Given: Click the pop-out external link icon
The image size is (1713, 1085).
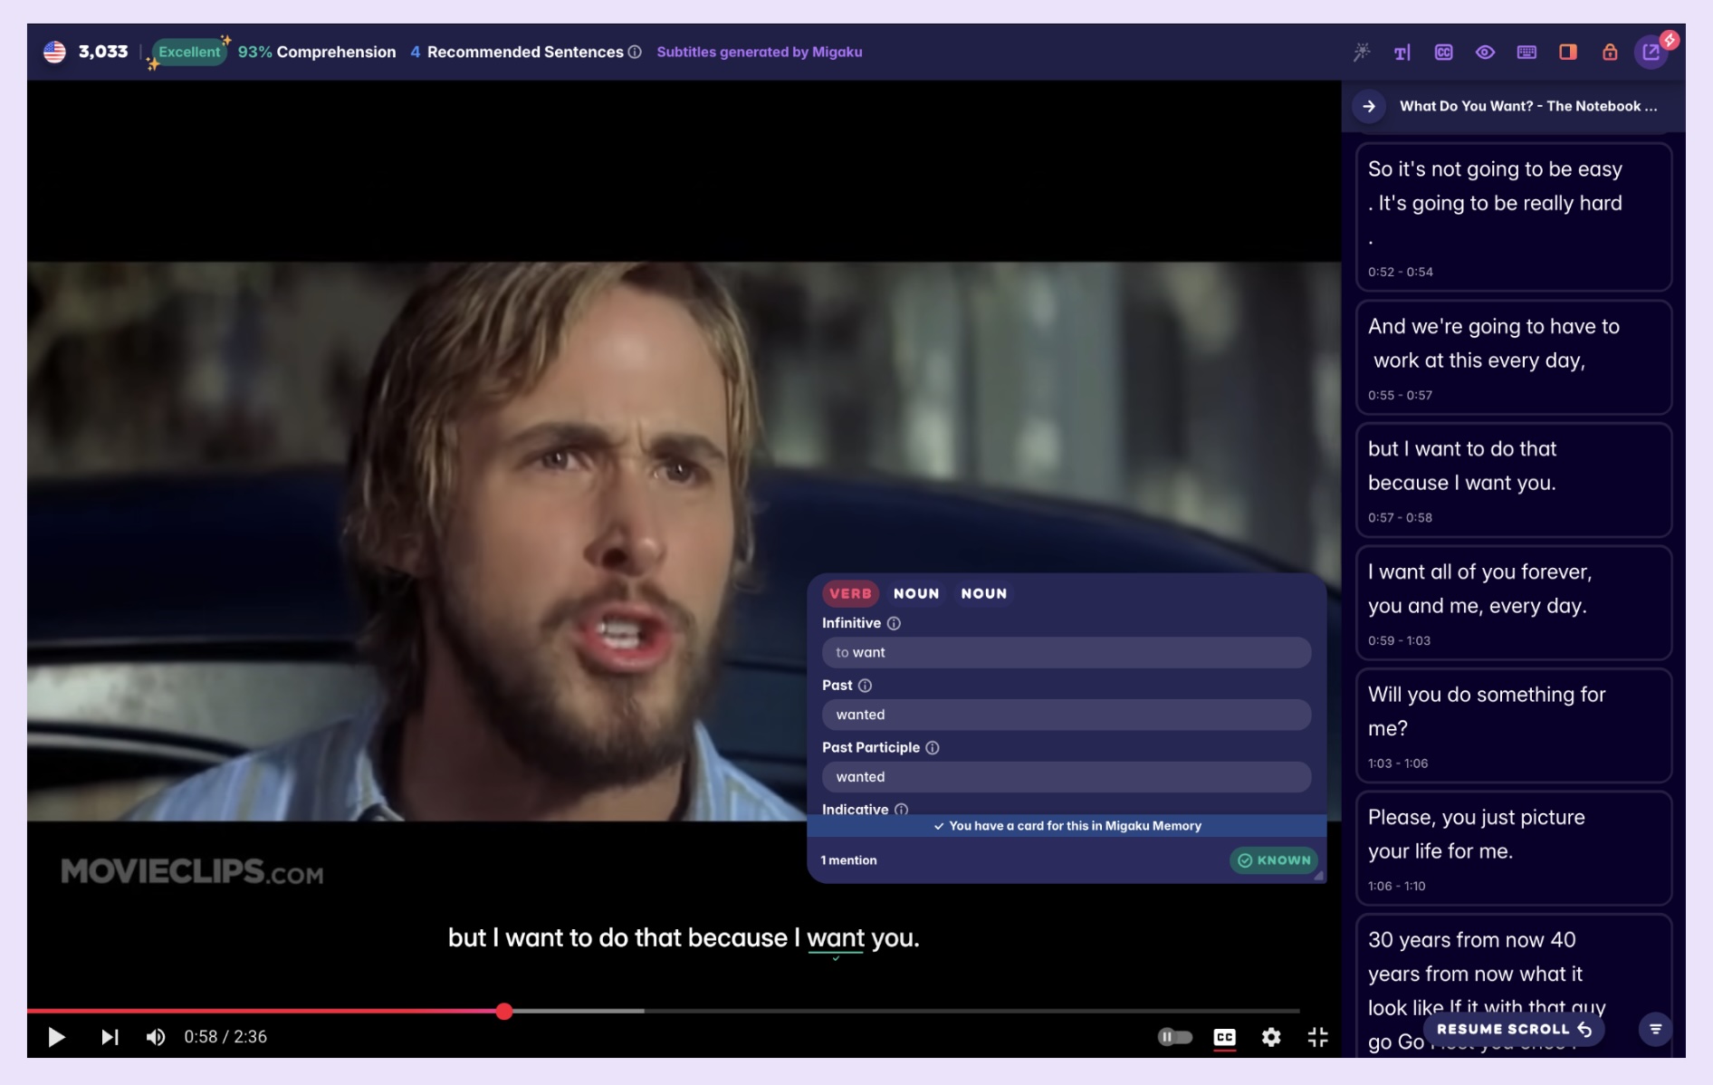Looking at the screenshot, I should click(x=1651, y=53).
